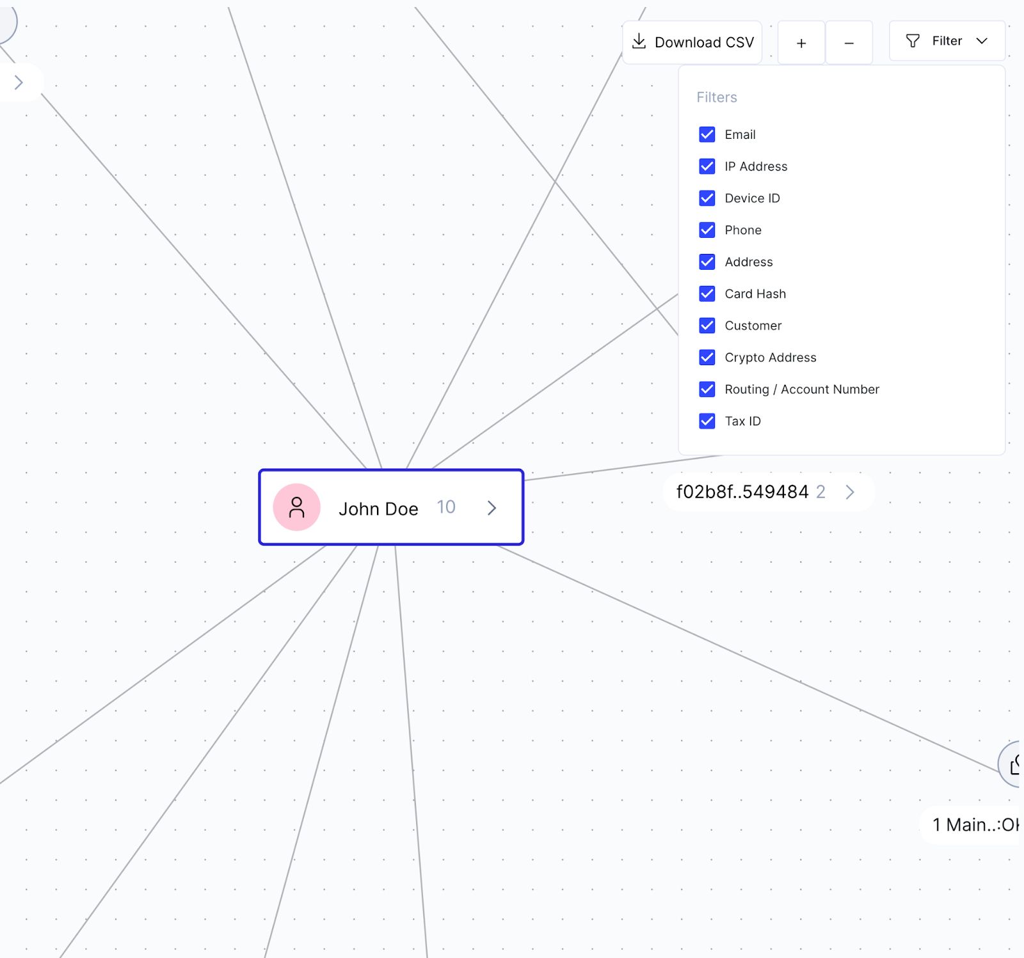Click the Email filter label

[x=740, y=134]
